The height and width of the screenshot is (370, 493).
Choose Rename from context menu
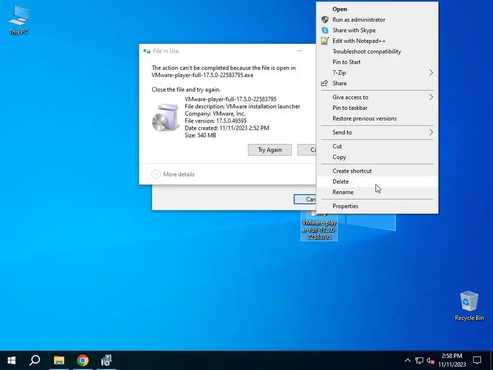(377, 192)
